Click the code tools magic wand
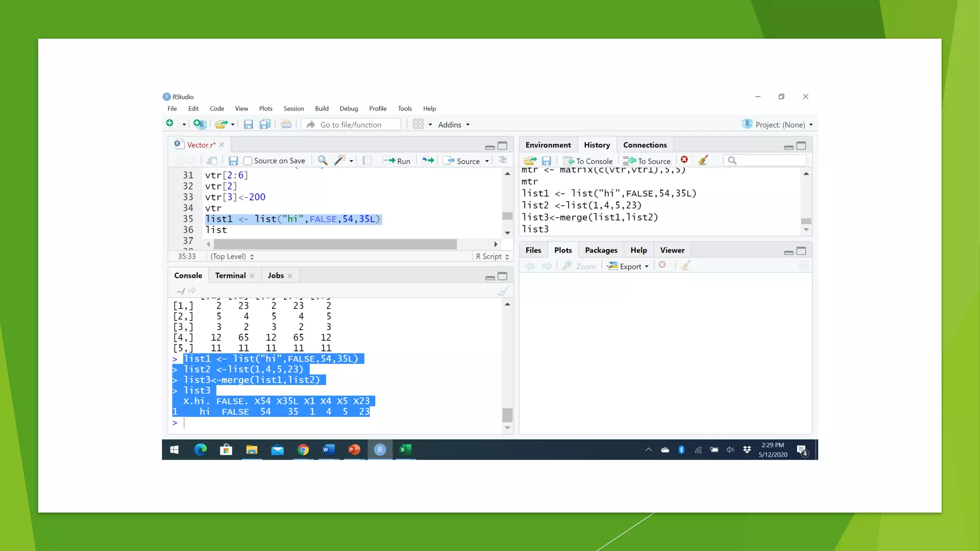Image resolution: width=980 pixels, height=551 pixels. [x=340, y=161]
